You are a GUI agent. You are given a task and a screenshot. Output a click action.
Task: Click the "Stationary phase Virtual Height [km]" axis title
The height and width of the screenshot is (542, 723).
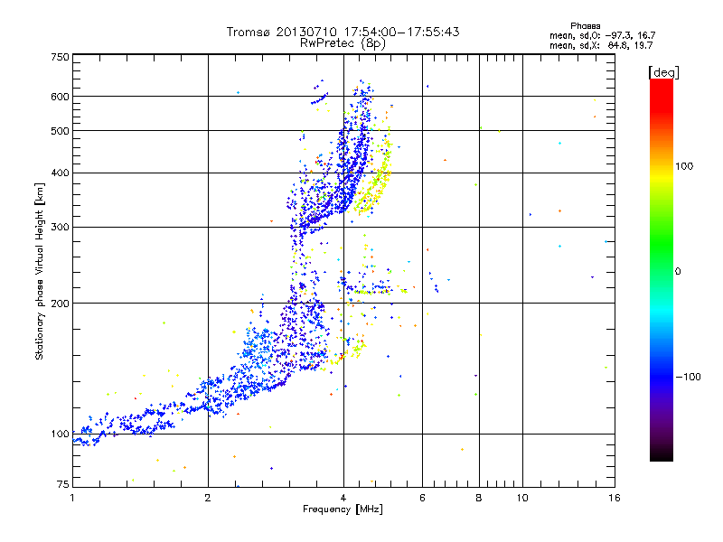click(40, 271)
